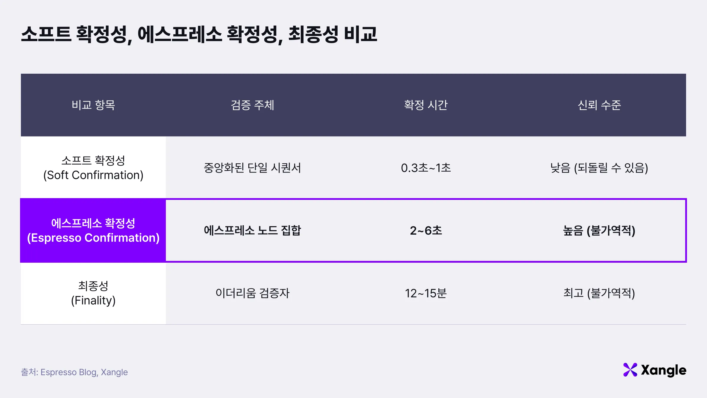Select the 에스프레소 노드 집합 cell
Screen dimensions: 707x398
252,230
